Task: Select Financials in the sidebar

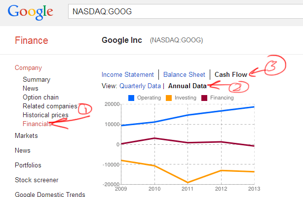Action: [x=37, y=124]
